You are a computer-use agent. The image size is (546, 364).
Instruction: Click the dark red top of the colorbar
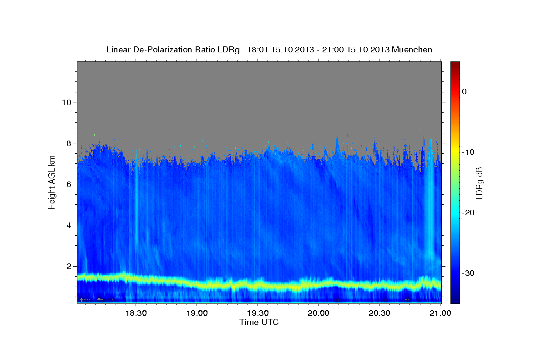tap(455, 65)
